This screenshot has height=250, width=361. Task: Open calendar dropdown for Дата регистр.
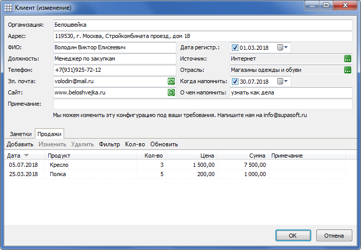283,47
